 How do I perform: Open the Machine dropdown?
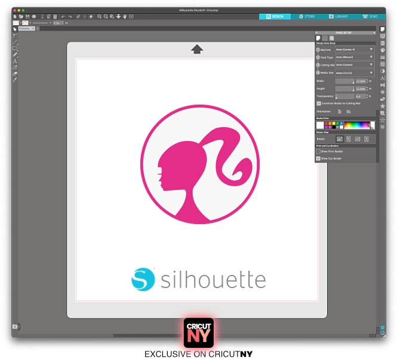click(x=354, y=50)
